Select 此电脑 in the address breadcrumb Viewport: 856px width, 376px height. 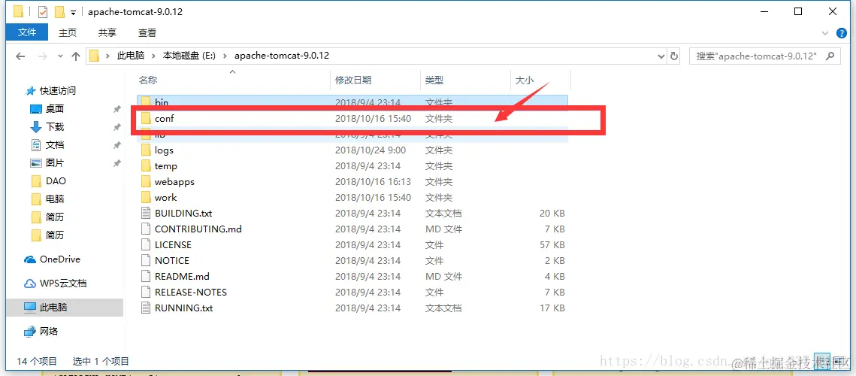[x=131, y=56]
